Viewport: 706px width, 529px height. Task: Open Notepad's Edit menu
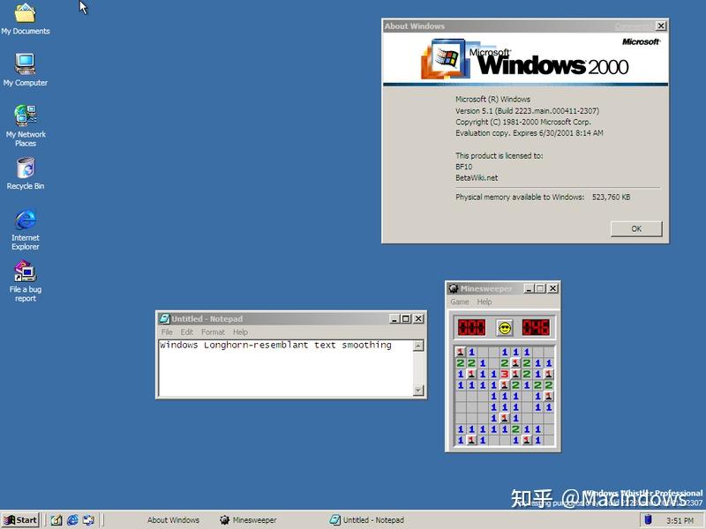[x=186, y=332]
